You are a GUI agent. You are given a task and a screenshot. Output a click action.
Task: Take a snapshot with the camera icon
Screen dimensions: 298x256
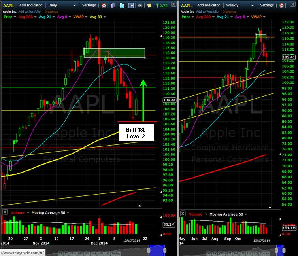click(140, 5)
